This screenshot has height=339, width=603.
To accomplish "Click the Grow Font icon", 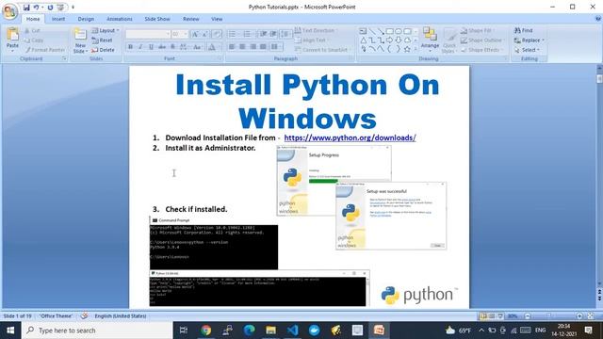I will click(x=195, y=34).
